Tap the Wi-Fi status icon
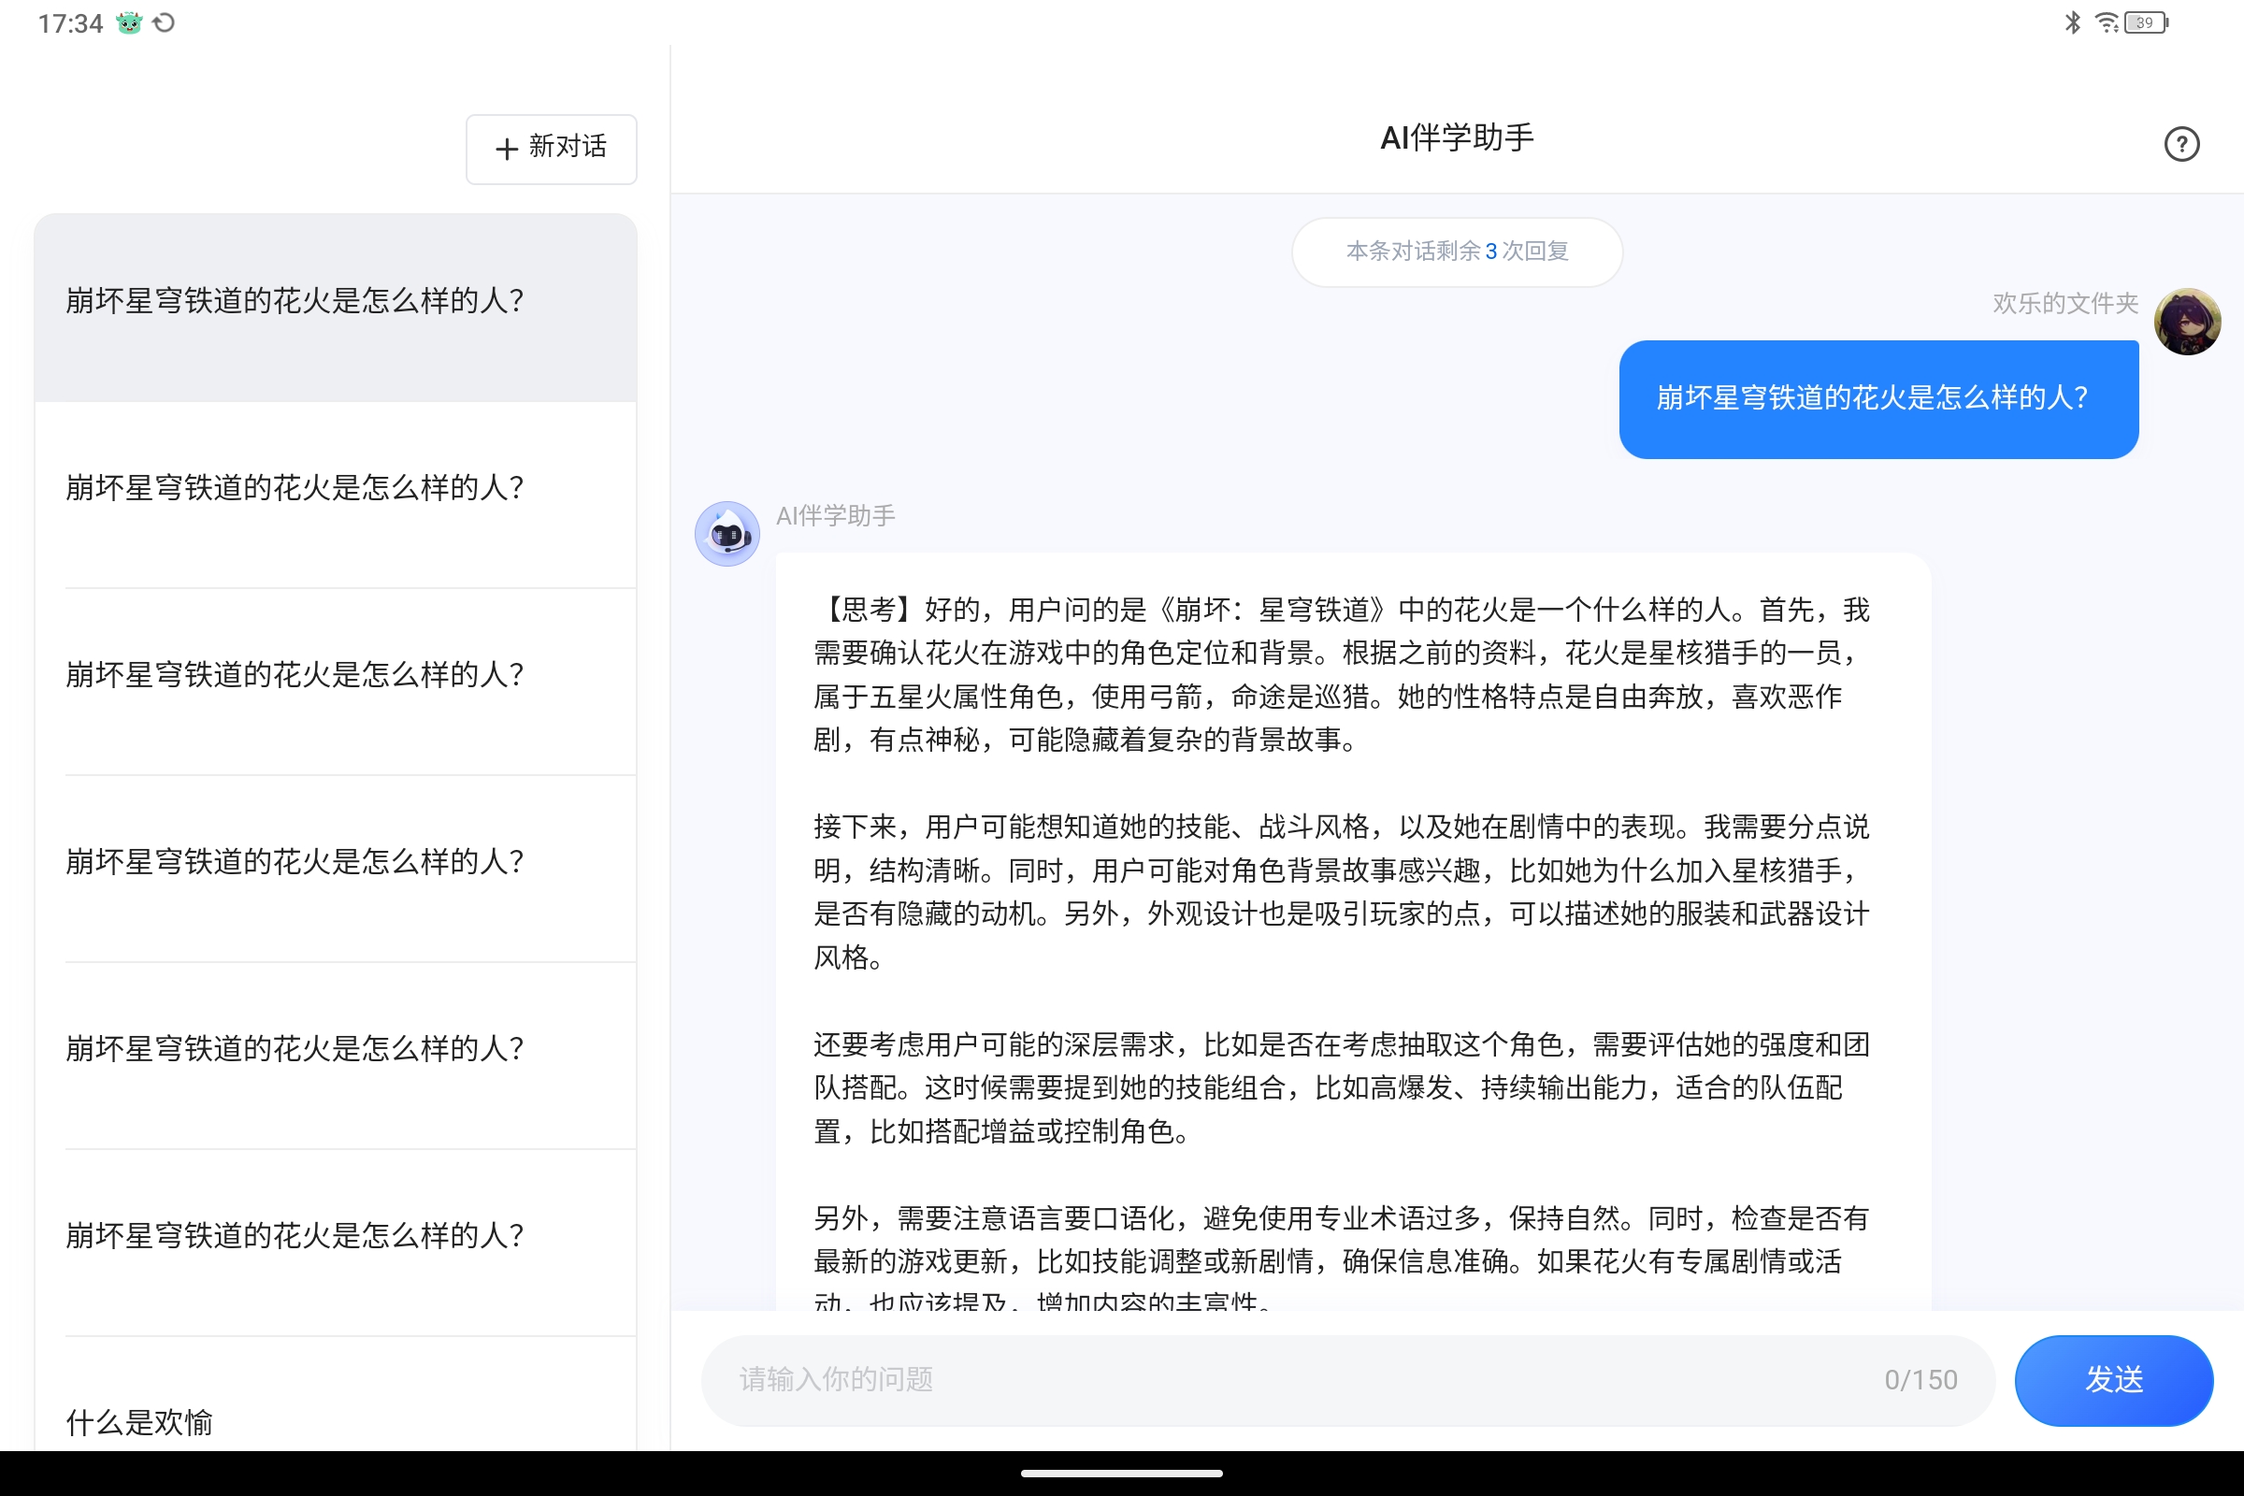 (x=2106, y=22)
